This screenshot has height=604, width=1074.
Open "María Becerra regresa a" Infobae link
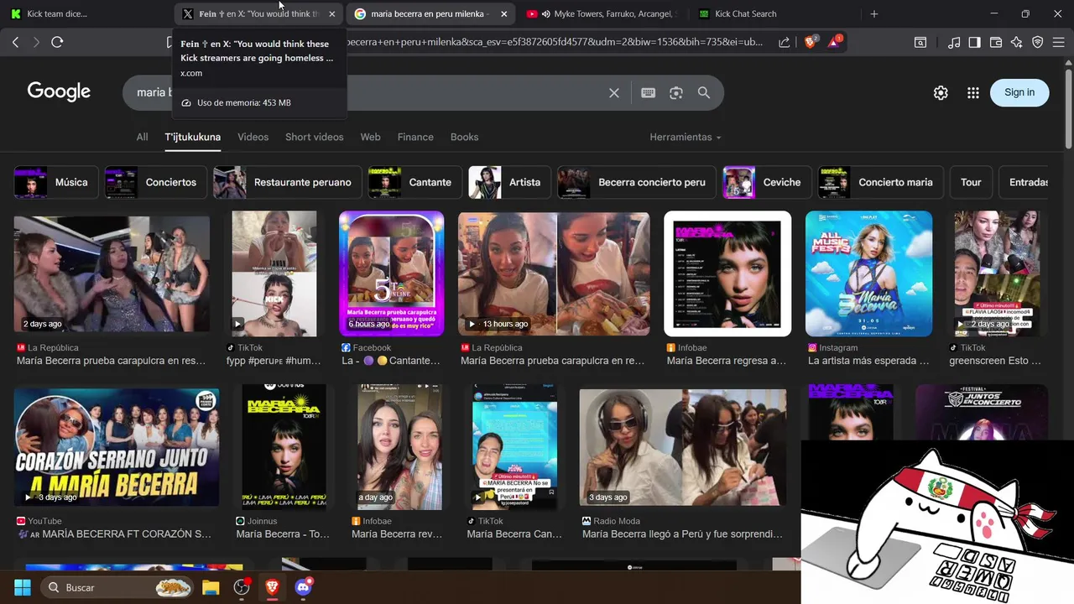727,361
